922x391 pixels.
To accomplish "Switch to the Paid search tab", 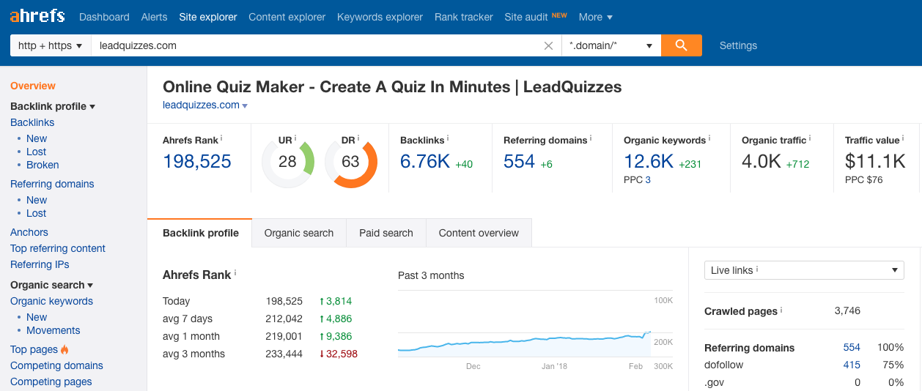I will point(386,233).
